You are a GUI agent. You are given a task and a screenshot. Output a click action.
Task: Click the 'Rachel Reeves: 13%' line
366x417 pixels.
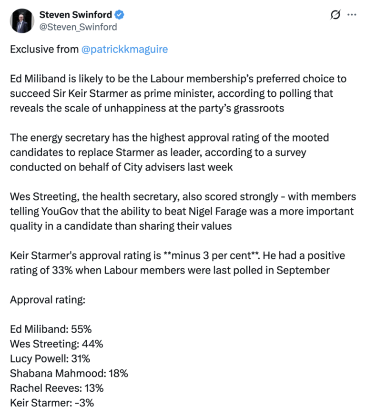pos(57,388)
